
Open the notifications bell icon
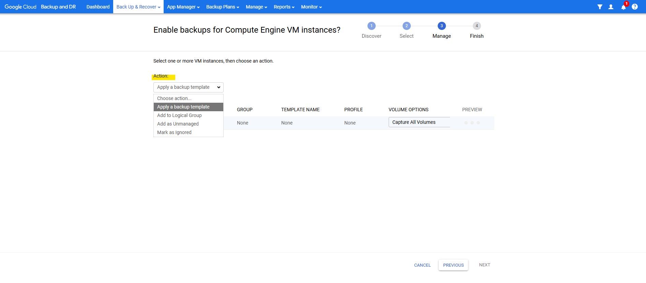point(623,7)
